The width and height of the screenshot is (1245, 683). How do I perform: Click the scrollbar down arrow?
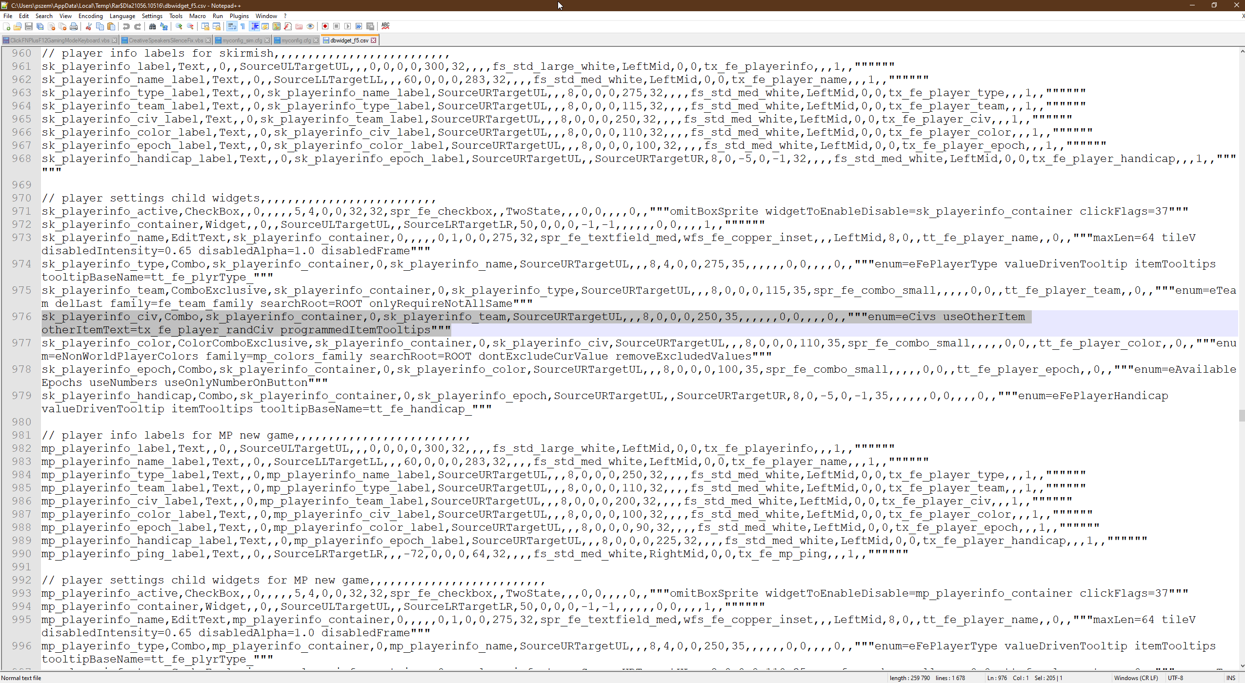(x=1242, y=666)
